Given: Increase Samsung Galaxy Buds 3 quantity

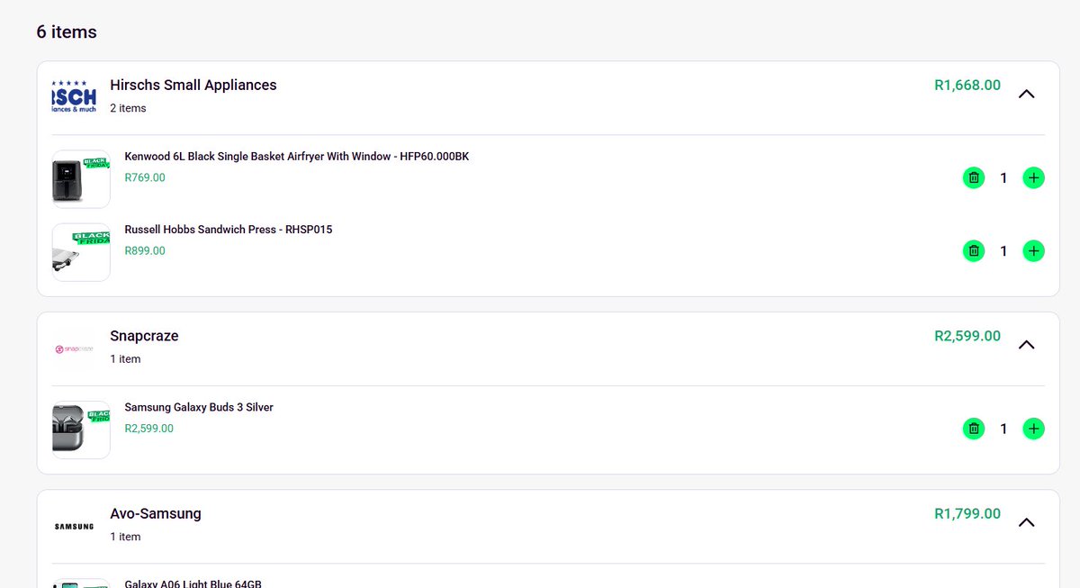Looking at the screenshot, I should coord(1034,430).
